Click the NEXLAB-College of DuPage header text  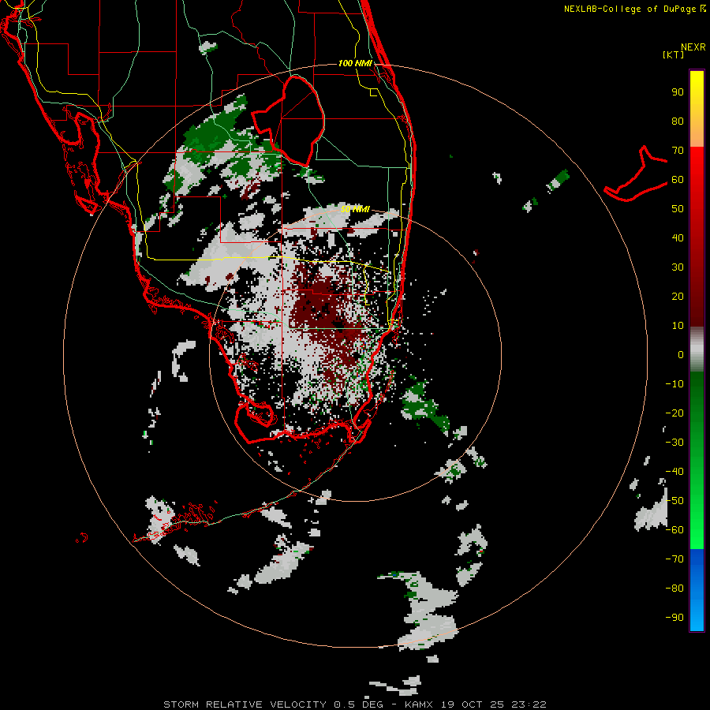pyautogui.click(x=634, y=9)
